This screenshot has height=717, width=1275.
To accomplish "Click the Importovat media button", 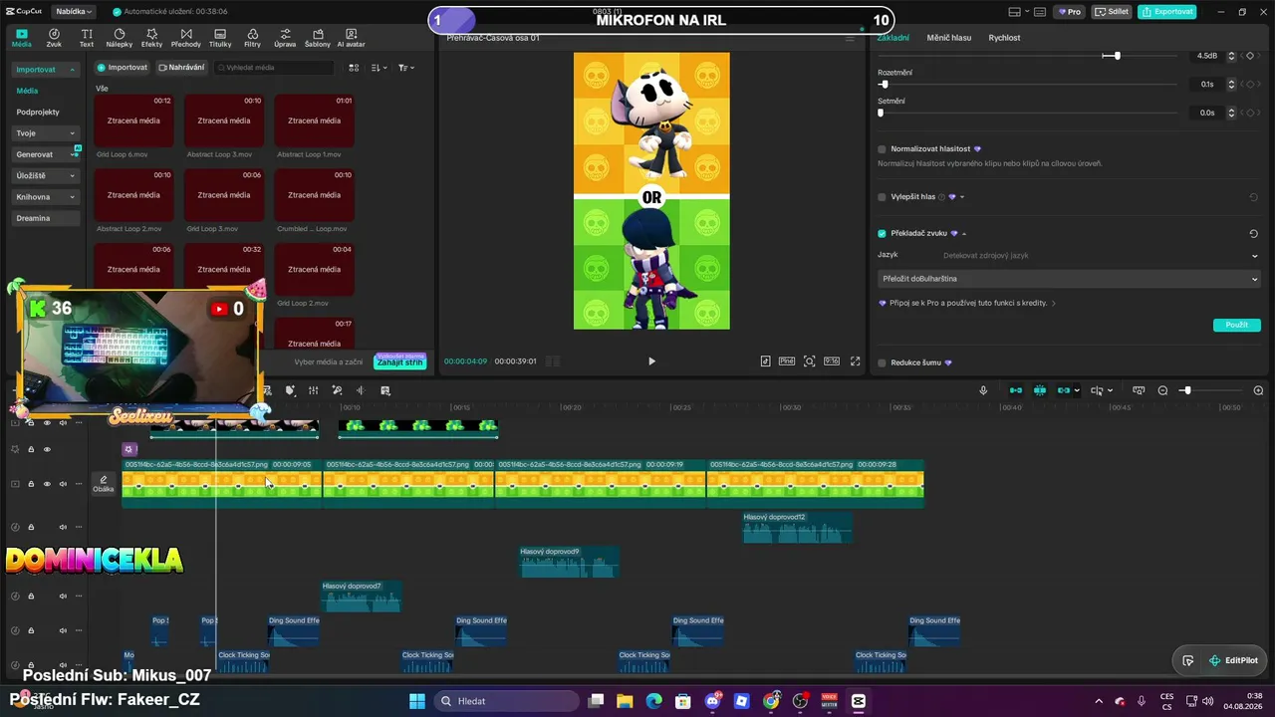I will point(122,68).
